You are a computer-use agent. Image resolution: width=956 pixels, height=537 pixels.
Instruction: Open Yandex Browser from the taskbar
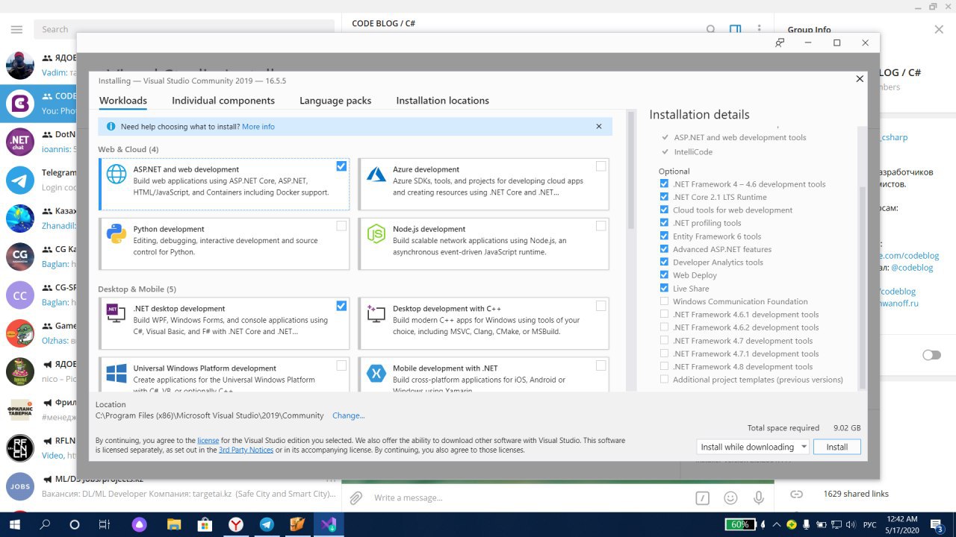click(x=235, y=524)
